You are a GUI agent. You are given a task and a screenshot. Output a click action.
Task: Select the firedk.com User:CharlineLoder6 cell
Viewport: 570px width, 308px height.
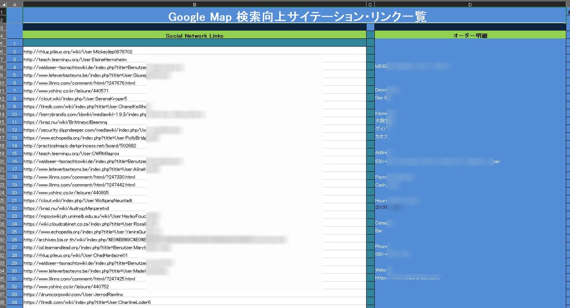(194, 302)
